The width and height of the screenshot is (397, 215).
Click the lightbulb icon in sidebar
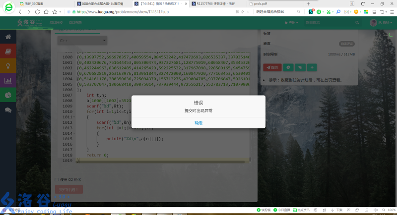[8, 66]
